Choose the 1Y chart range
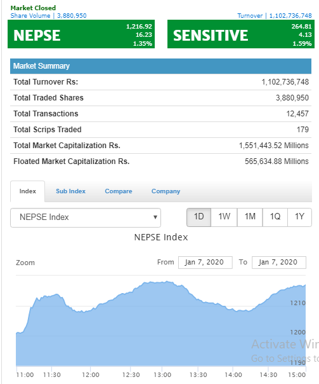The image size is (319, 384). tap(300, 217)
